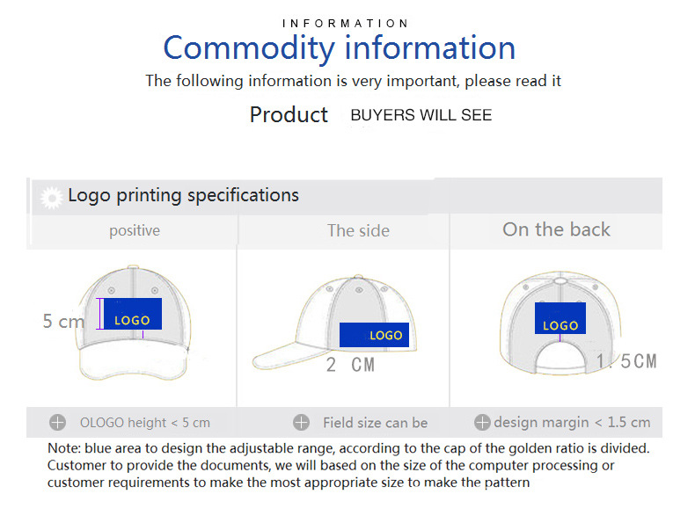This screenshot has width=695, height=523.
Task: Click the 1.5CM measurement label
Action: coord(626,361)
